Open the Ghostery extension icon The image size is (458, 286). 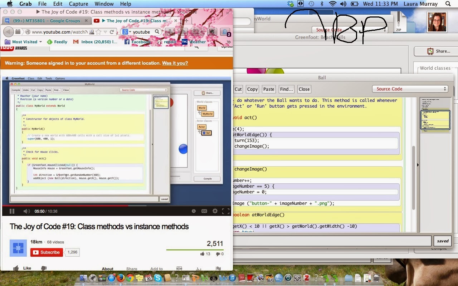[225, 32]
